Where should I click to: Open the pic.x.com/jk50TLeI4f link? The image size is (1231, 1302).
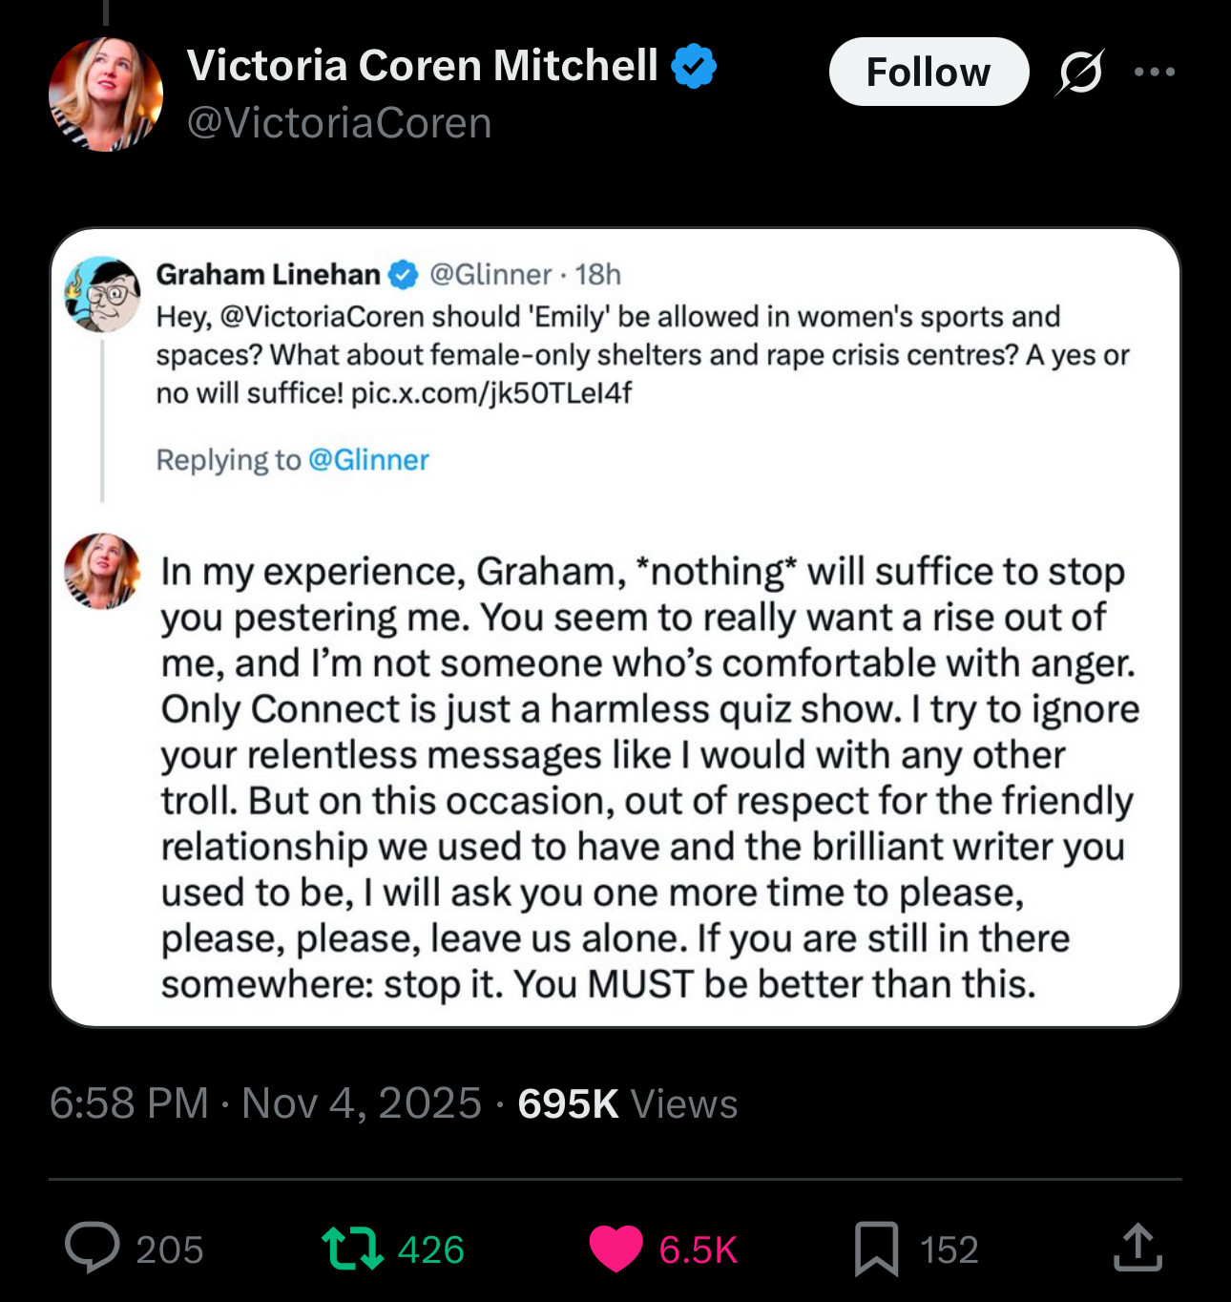tap(490, 393)
